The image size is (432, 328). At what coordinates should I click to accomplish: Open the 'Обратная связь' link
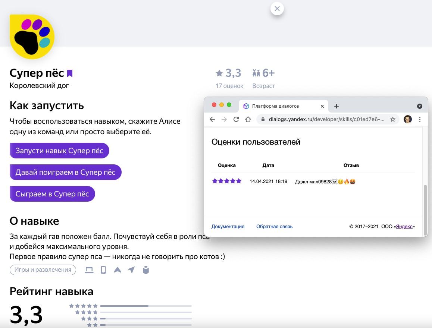point(275,227)
